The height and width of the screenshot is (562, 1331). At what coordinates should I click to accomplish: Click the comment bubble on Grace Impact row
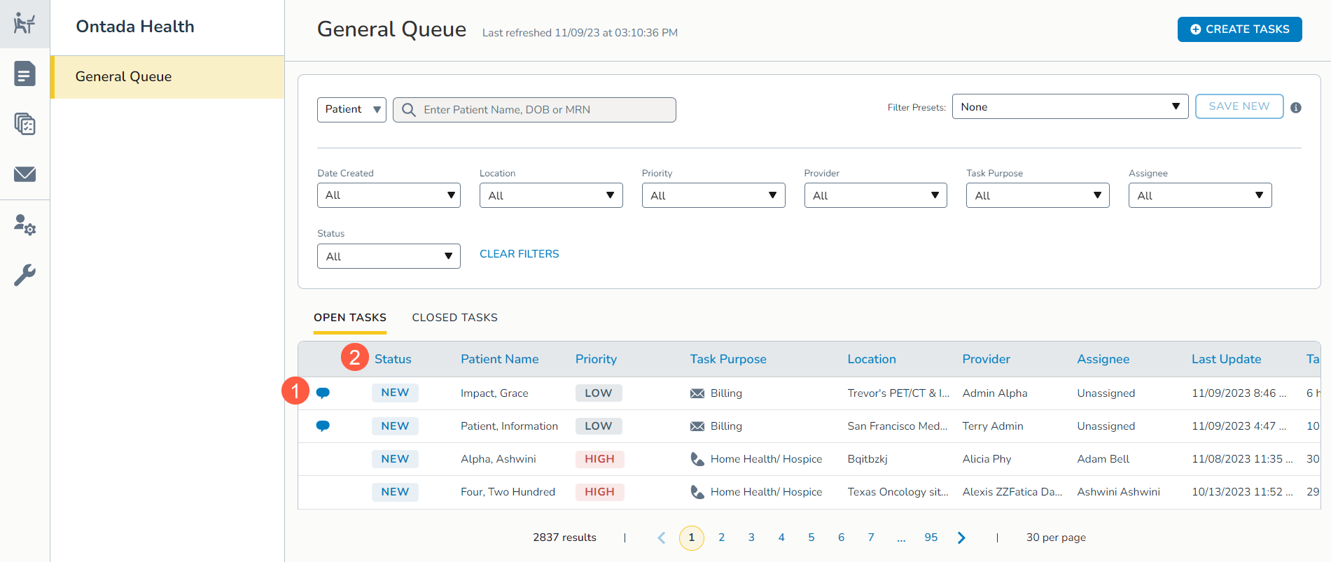(323, 393)
